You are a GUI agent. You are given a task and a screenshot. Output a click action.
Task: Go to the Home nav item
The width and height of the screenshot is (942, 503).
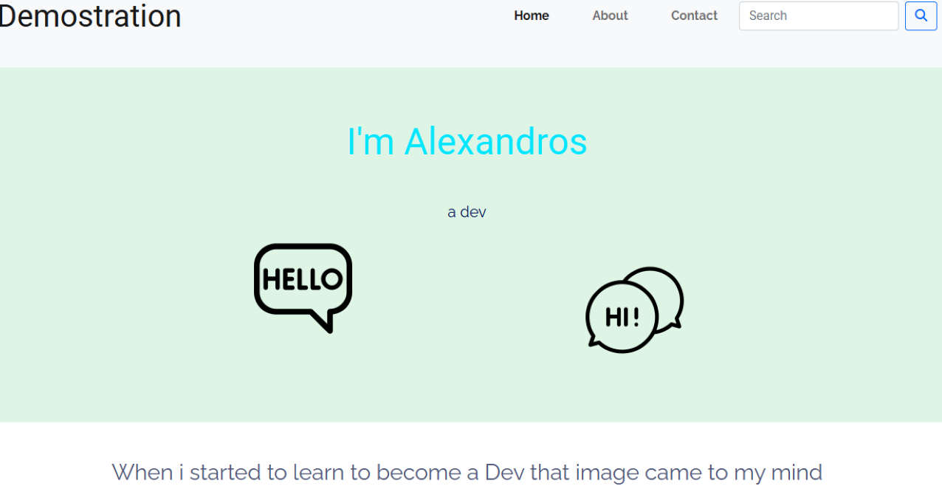(532, 16)
